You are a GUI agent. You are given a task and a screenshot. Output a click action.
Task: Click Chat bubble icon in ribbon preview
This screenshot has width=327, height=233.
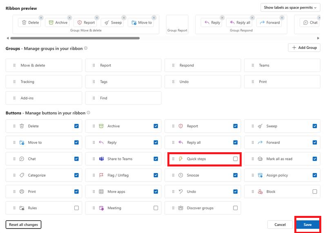click(305, 22)
